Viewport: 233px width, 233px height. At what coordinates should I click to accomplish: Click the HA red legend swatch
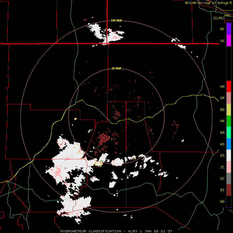229,86
